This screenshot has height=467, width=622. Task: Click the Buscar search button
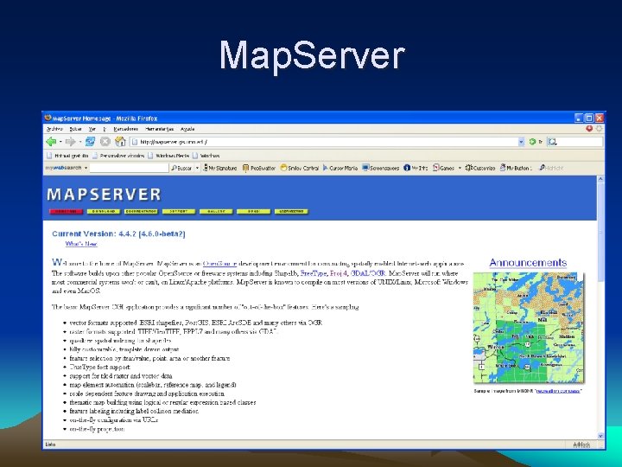coord(181,168)
